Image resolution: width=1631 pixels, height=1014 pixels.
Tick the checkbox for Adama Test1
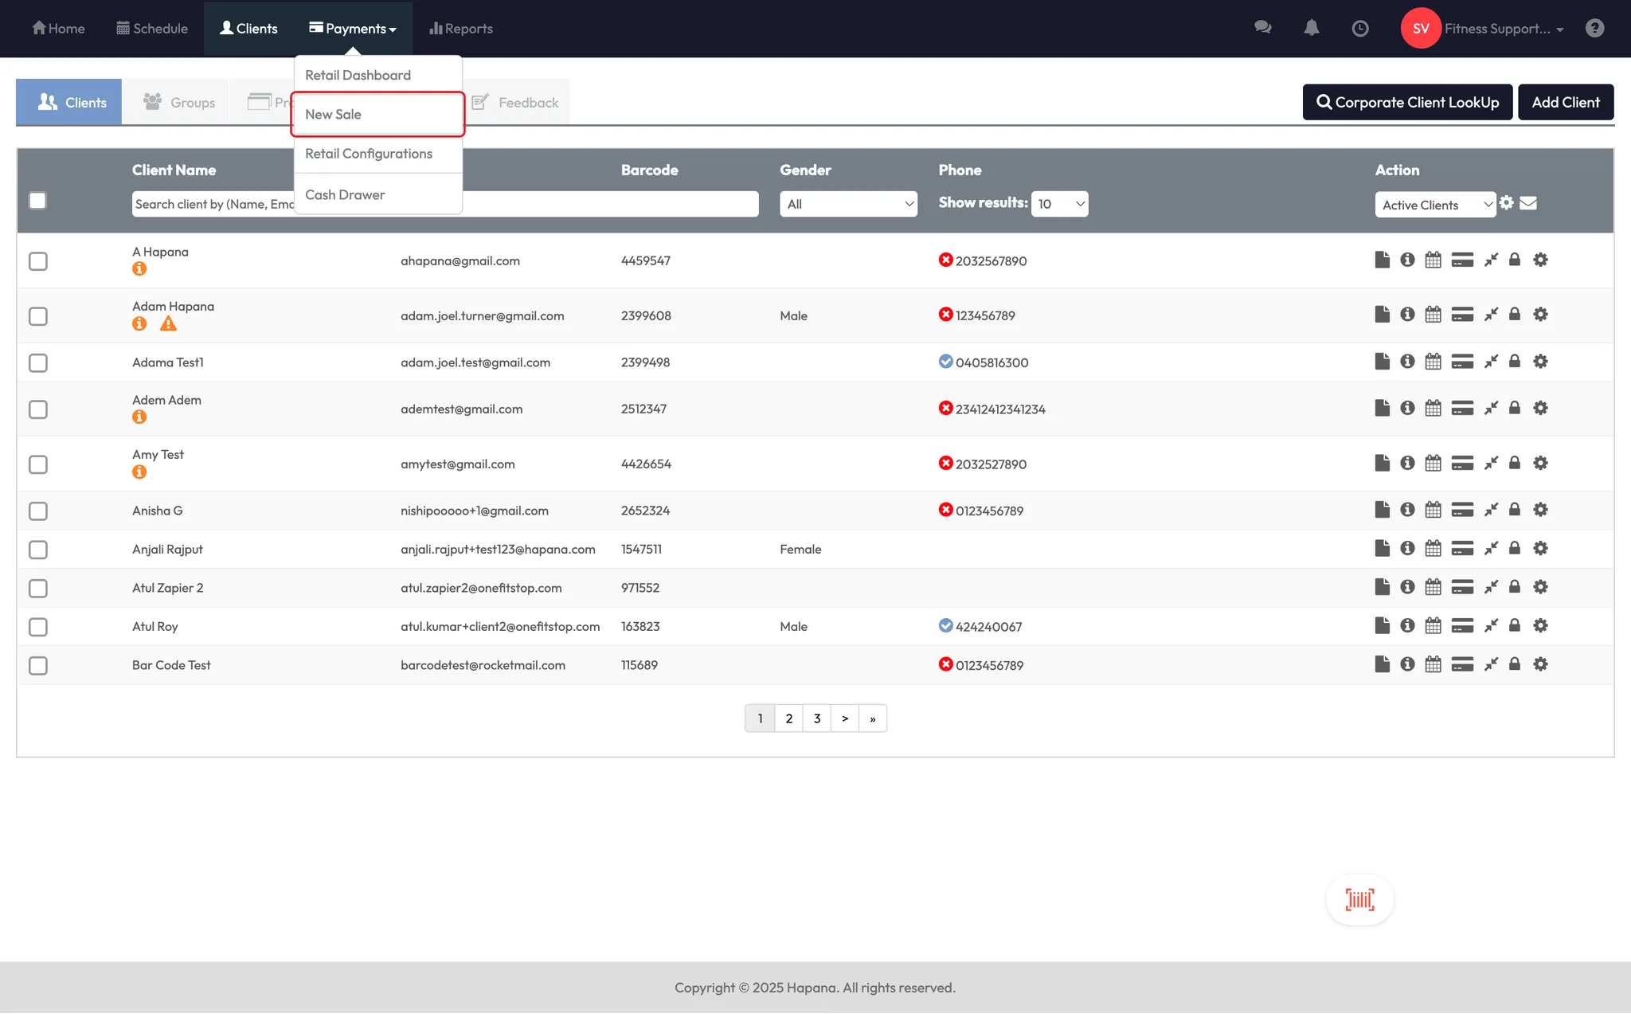(38, 362)
